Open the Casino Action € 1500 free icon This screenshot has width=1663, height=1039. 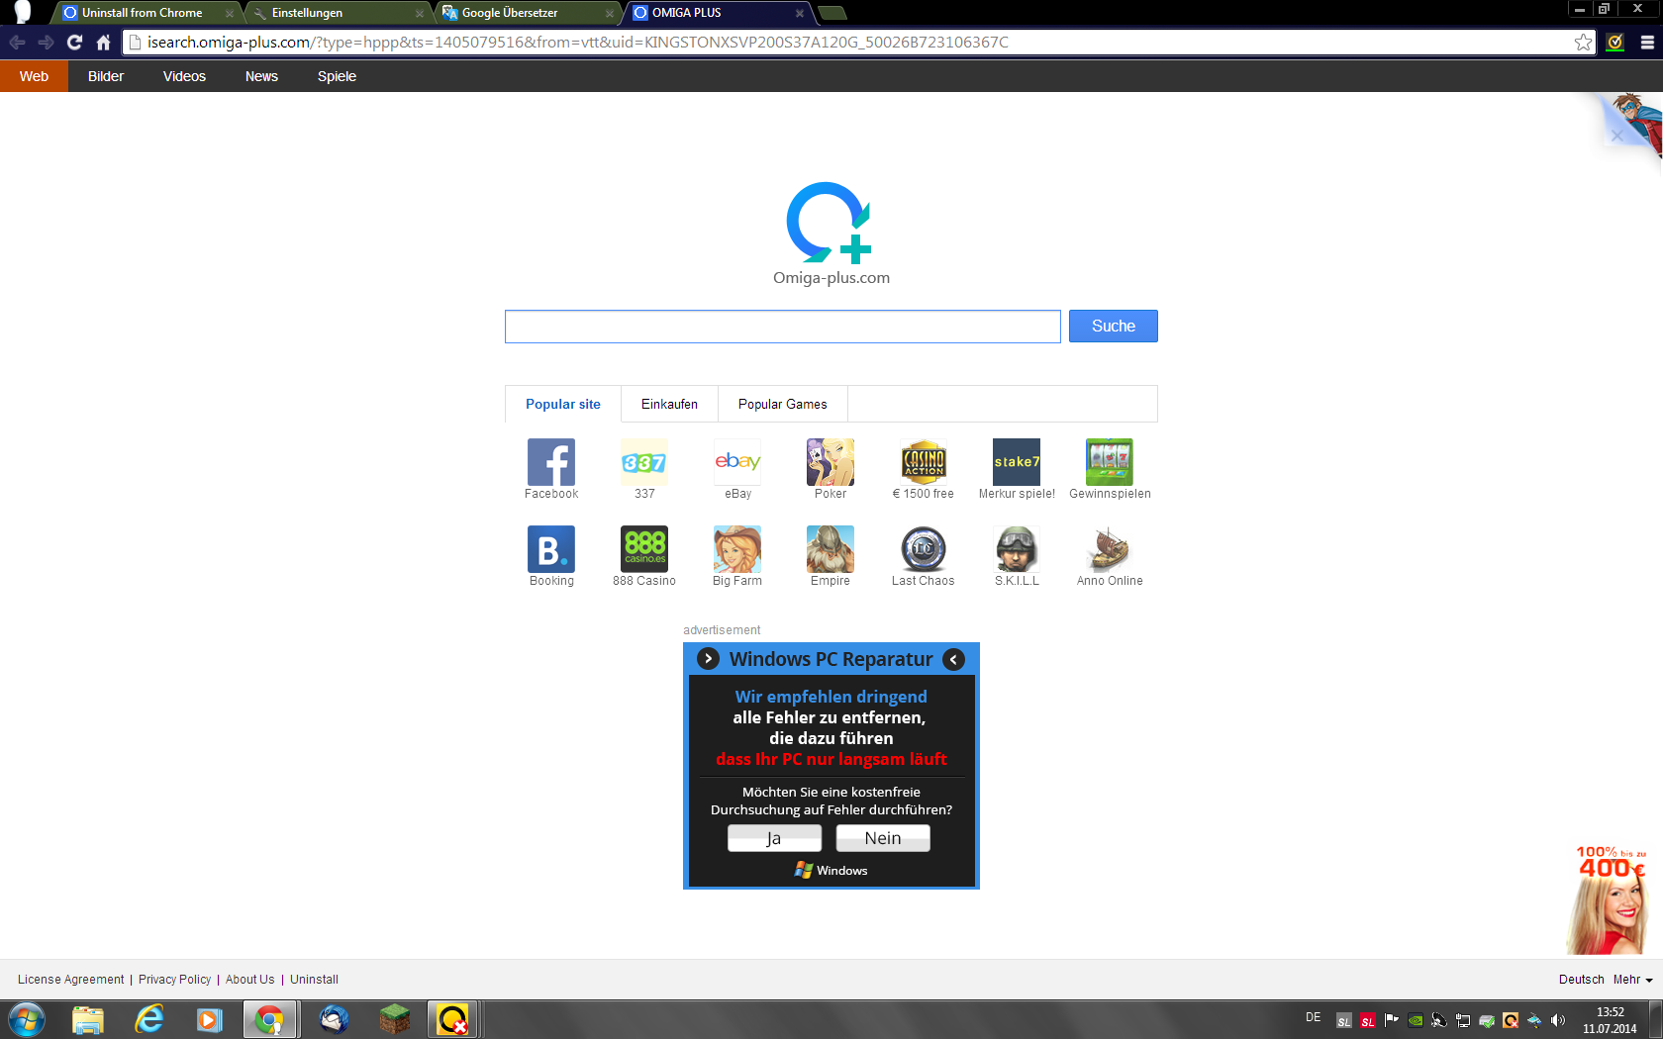click(924, 462)
